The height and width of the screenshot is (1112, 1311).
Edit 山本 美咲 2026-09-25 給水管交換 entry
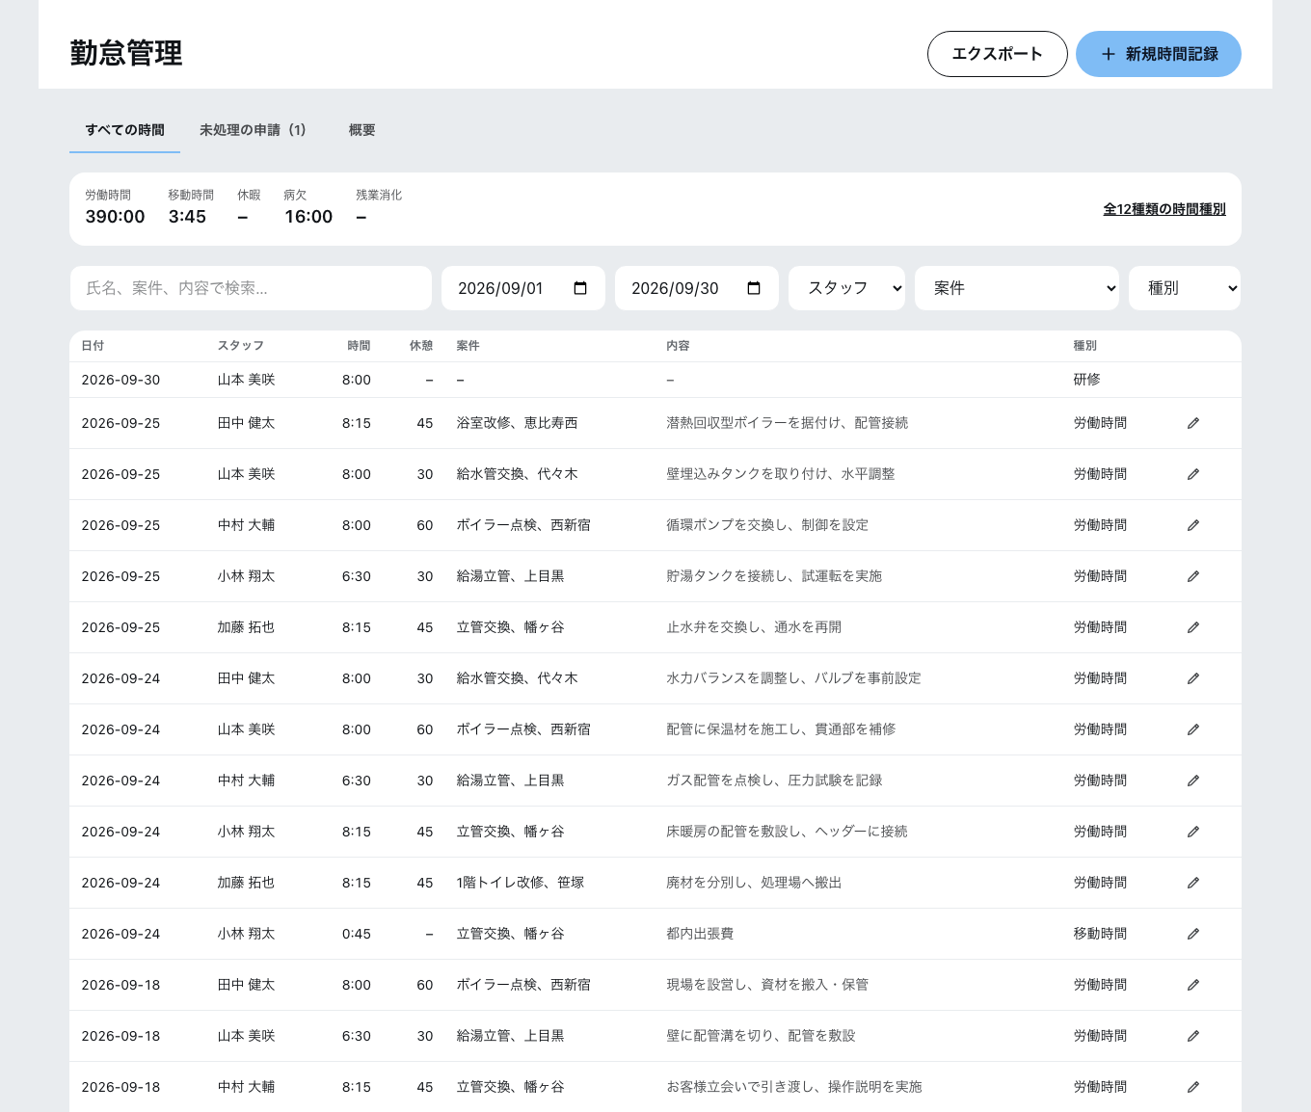click(x=1192, y=474)
